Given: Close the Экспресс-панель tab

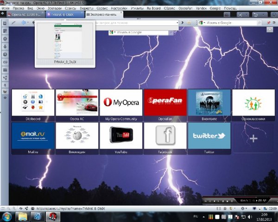Looking at the screenshot, I should click(121, 12).
